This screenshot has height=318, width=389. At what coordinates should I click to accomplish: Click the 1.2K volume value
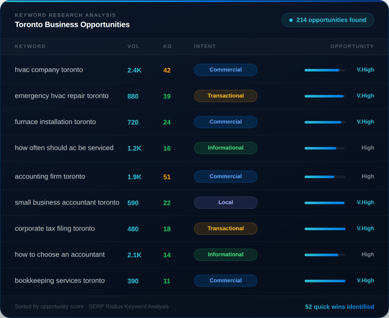coord(134,148)
